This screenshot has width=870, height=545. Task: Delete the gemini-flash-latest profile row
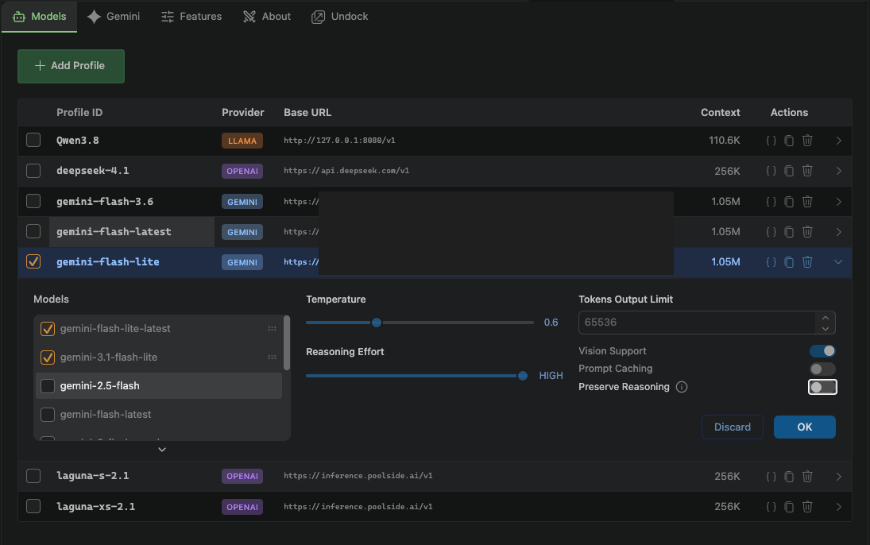tap(807, 231)
